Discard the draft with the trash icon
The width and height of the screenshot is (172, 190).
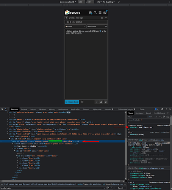point(82,102)
